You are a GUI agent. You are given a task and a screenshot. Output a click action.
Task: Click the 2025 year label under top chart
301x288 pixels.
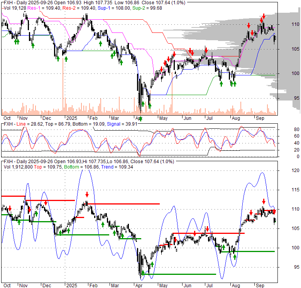72,118
